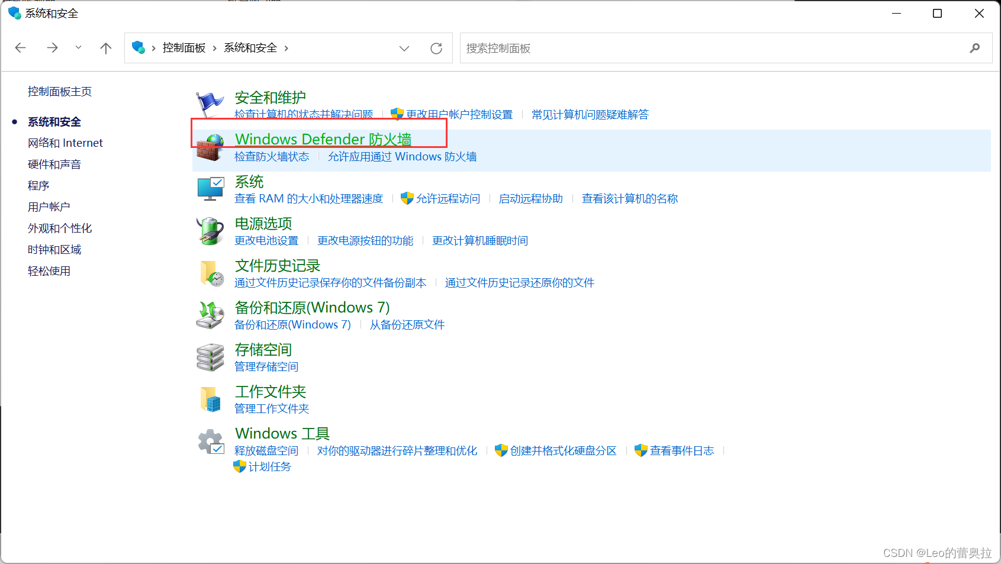Open the 系统 heading
This screenshot has height=564, width=1001.
(249, 182)
